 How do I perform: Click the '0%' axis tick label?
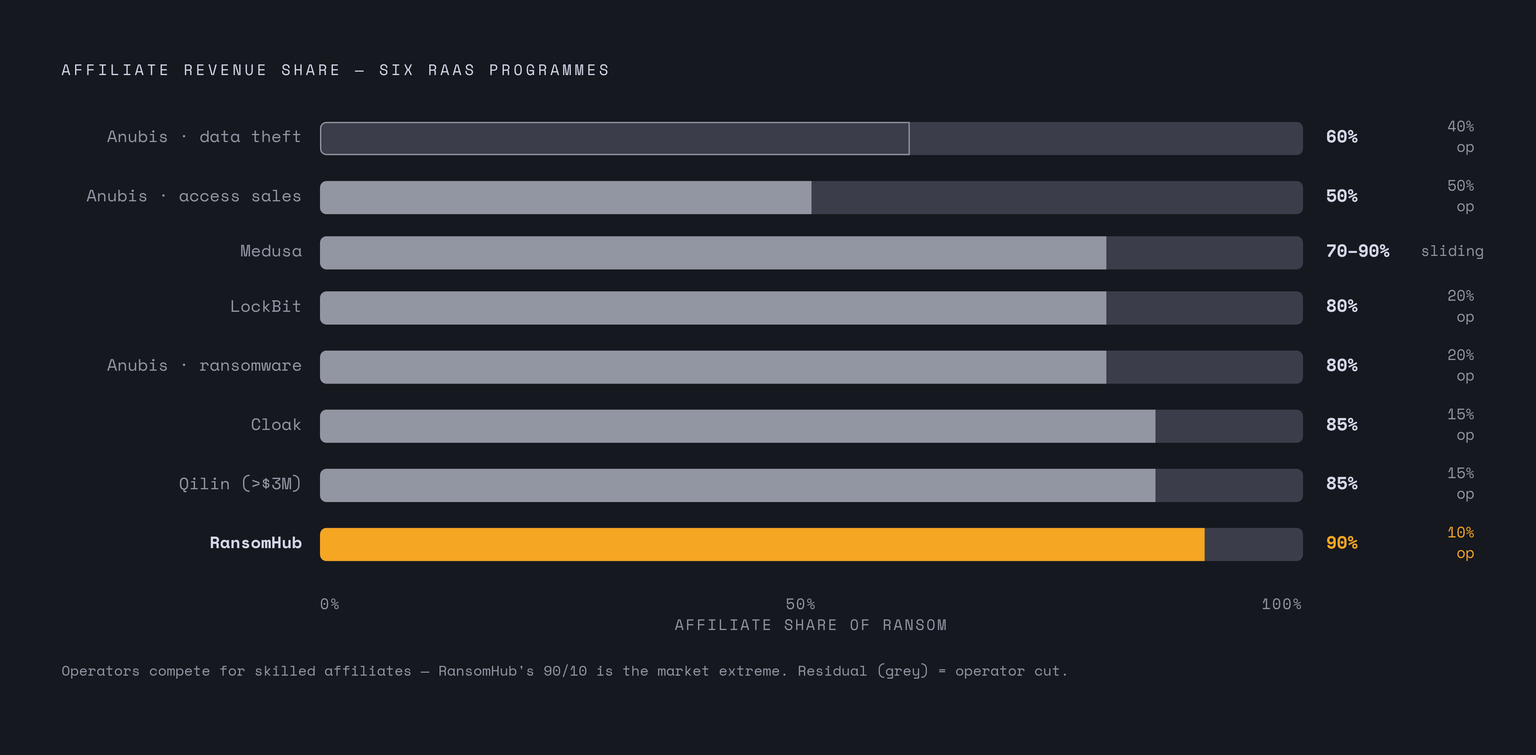(330, 604)
